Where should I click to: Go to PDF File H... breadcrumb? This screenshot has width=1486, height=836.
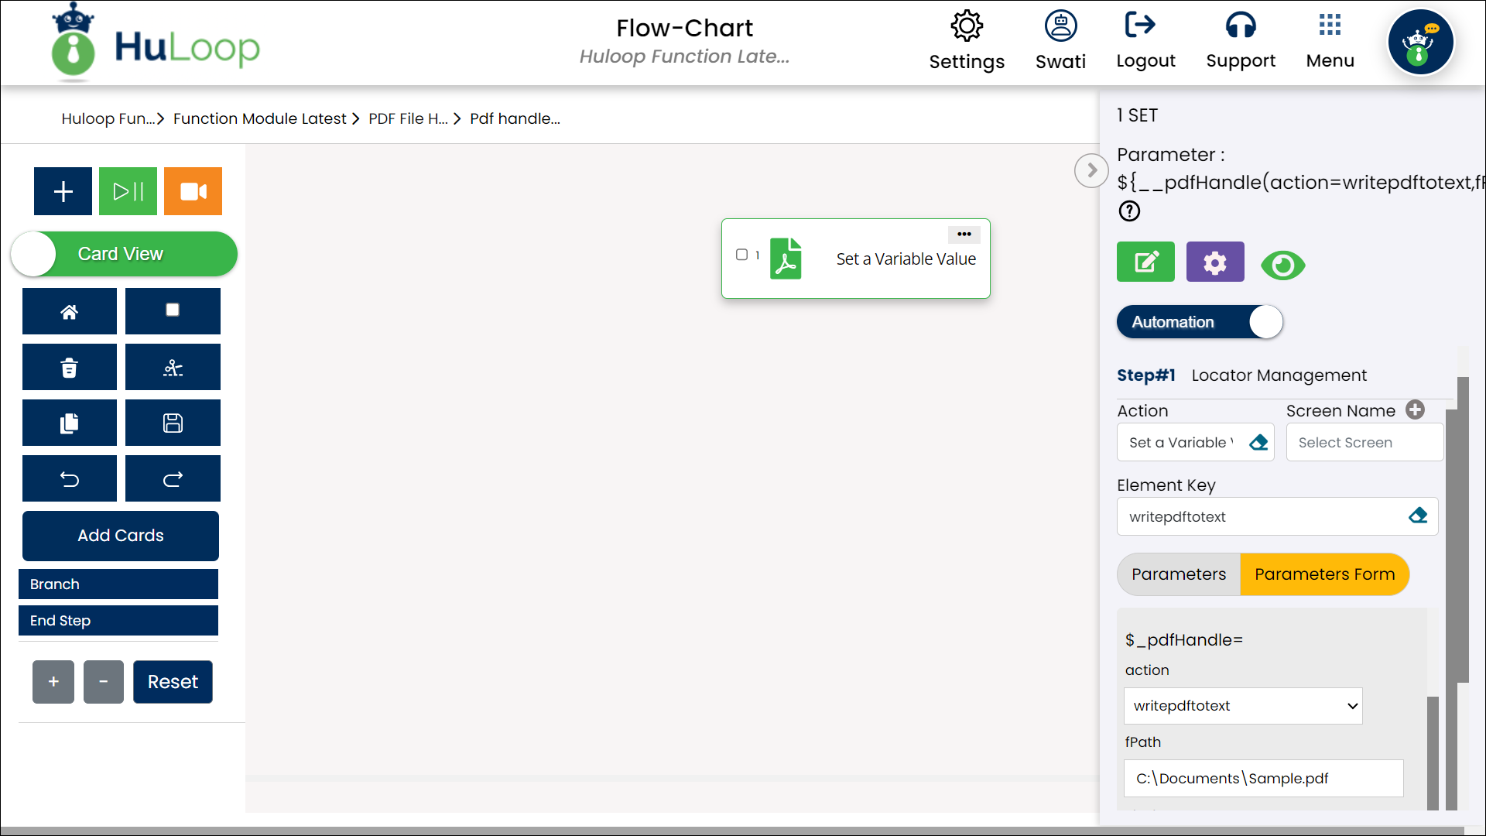[408, 118]
